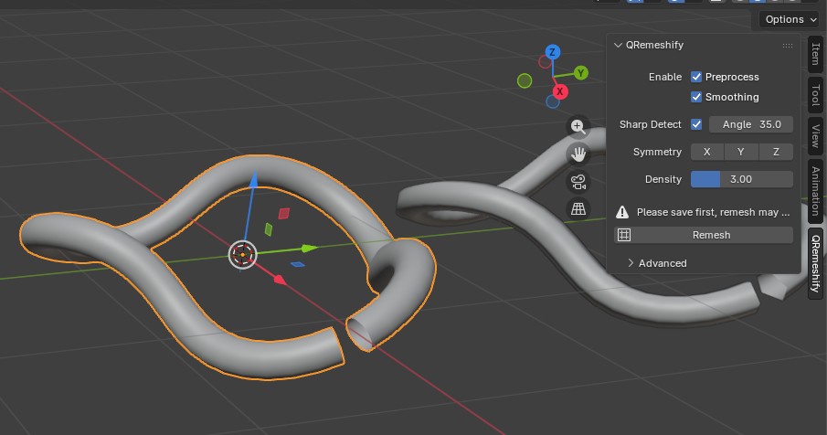Click the panel drag-handle dots in QRemeshify header
The width and height of the screenshot is (827, 435).
pyautogui.click(x=787, y=45)
